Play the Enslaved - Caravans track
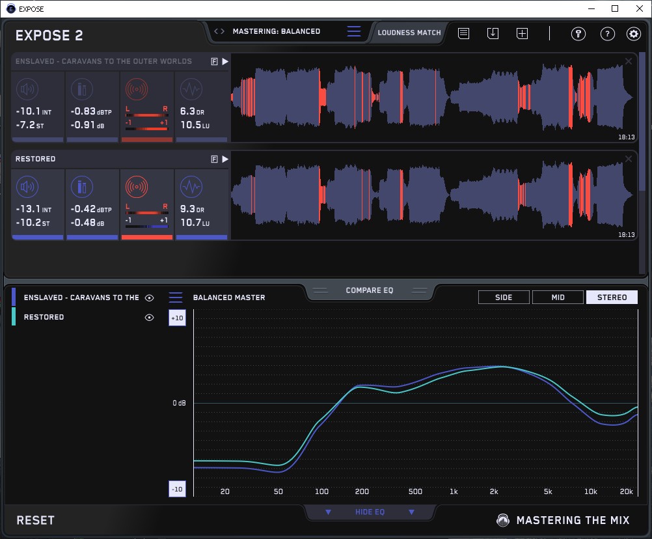 [225, 62]
